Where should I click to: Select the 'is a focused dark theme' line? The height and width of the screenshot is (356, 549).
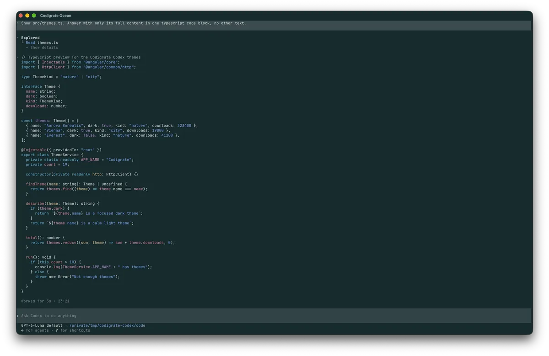[89, 213]
